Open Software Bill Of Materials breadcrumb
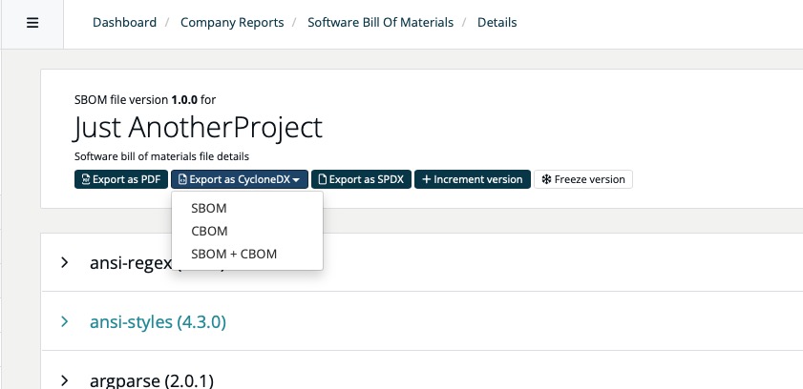The height and width of the screenshot is (389, 803). (x=381, y=23)
